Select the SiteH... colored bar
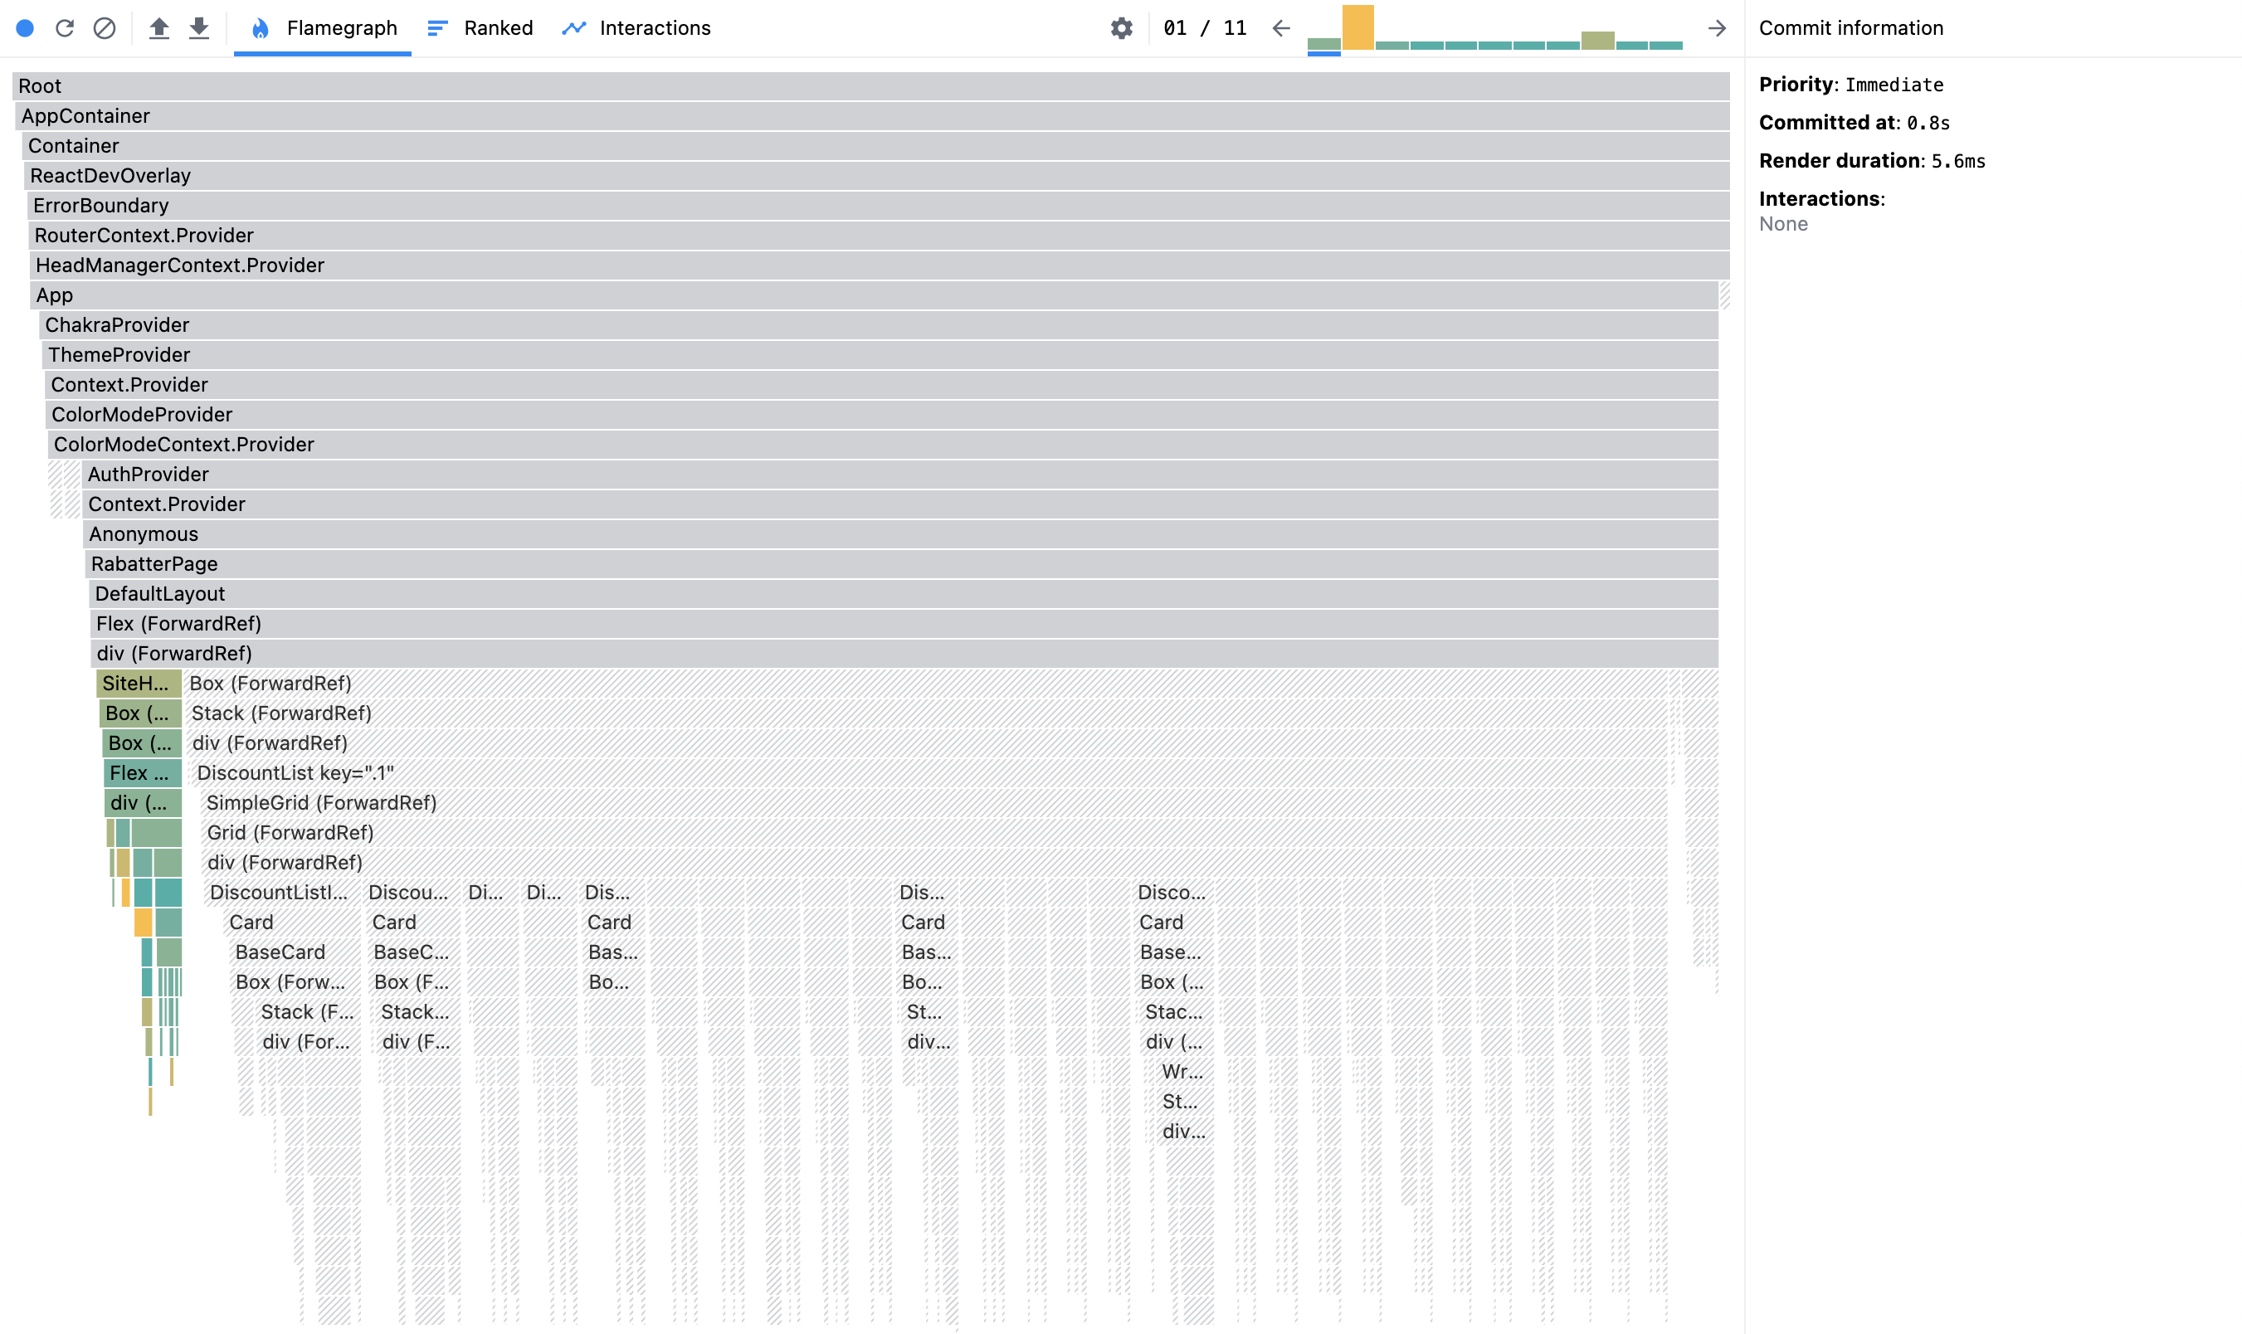The height and width of the screenshot is (1334, 2242). pyautogui.click(x=139, y=684)
